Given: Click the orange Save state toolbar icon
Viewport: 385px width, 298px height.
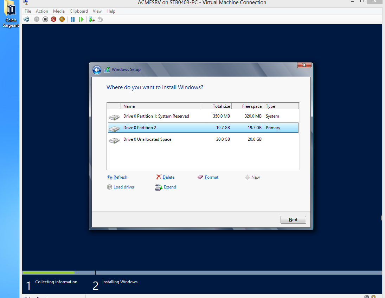Looking at the screenshot, I should tap(62, 19).
